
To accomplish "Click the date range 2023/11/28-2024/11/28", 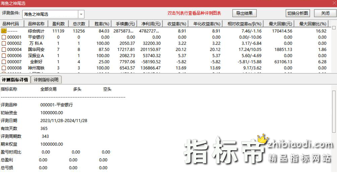I will coord(64,120).
